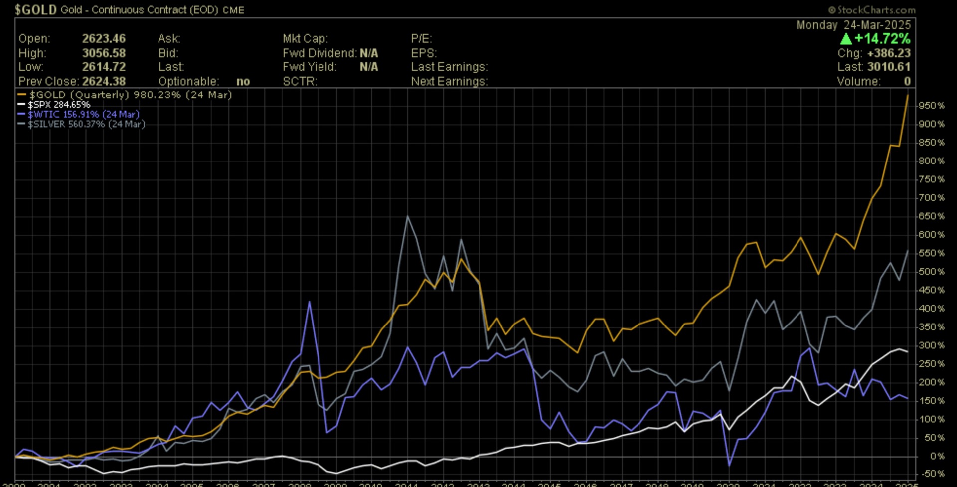Click the 950% label on right axis
The height and width of the screenshot is (487, 957).
click(x=932, y=106)
